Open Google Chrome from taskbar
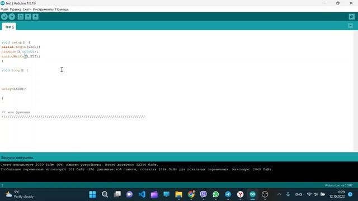 click(191, 194)
